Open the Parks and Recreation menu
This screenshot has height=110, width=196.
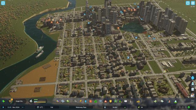click(x=120, y=101)
